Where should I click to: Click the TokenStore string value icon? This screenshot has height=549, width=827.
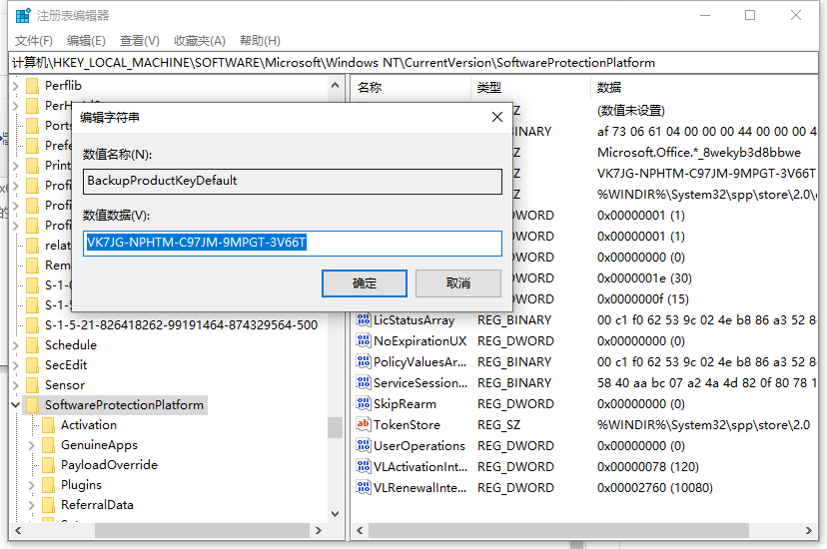[x=364, y=425]
